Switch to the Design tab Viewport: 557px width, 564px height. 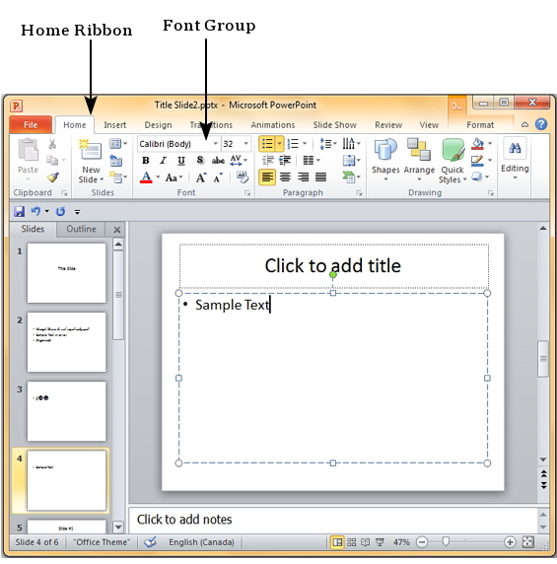pos(158,125)
